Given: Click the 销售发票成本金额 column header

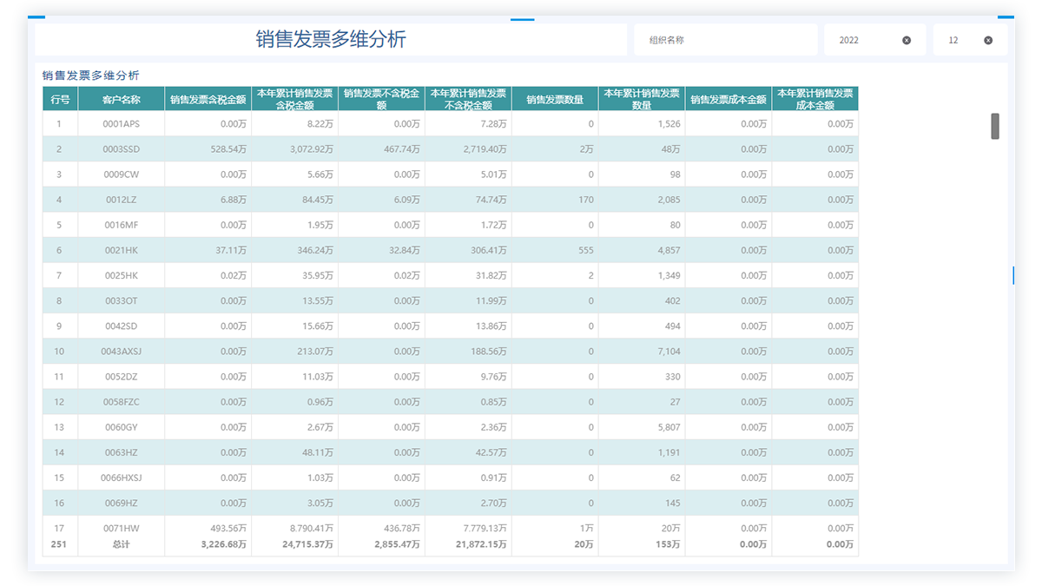Looking at the screenshot, I should (729, 99).
